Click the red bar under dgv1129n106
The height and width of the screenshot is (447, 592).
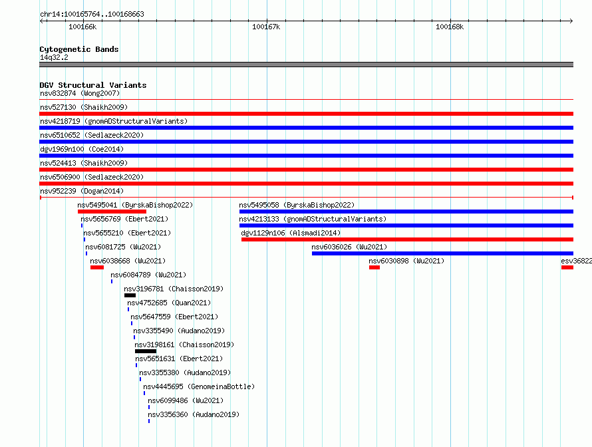(x=407, y=239)
